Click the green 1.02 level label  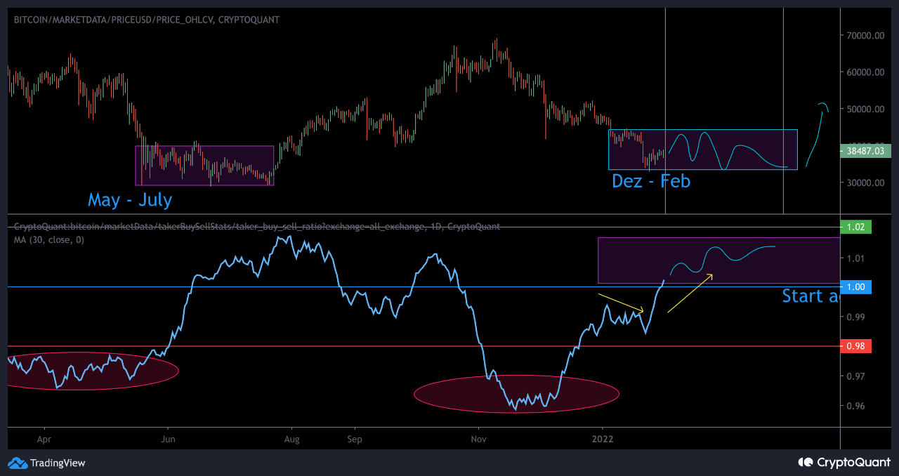[x=855, y=227]
